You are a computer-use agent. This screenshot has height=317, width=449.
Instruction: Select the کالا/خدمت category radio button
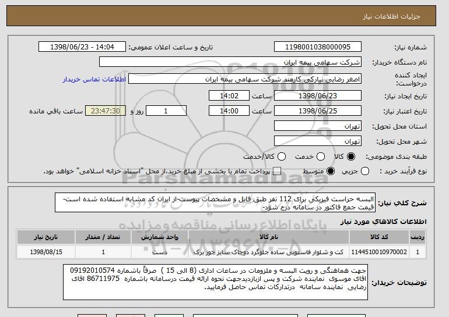282,156
